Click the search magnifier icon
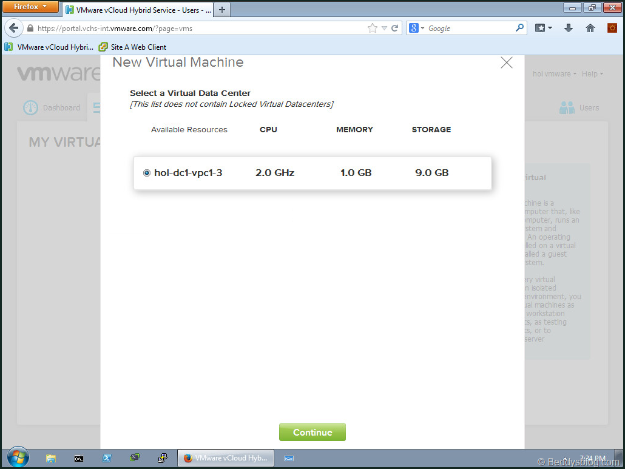The width and height of the screenshot is (625, 469). (x=520, y=28)
